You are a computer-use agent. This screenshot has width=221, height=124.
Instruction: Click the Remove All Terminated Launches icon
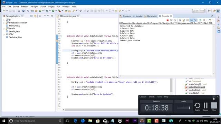(x=175, y=20)
